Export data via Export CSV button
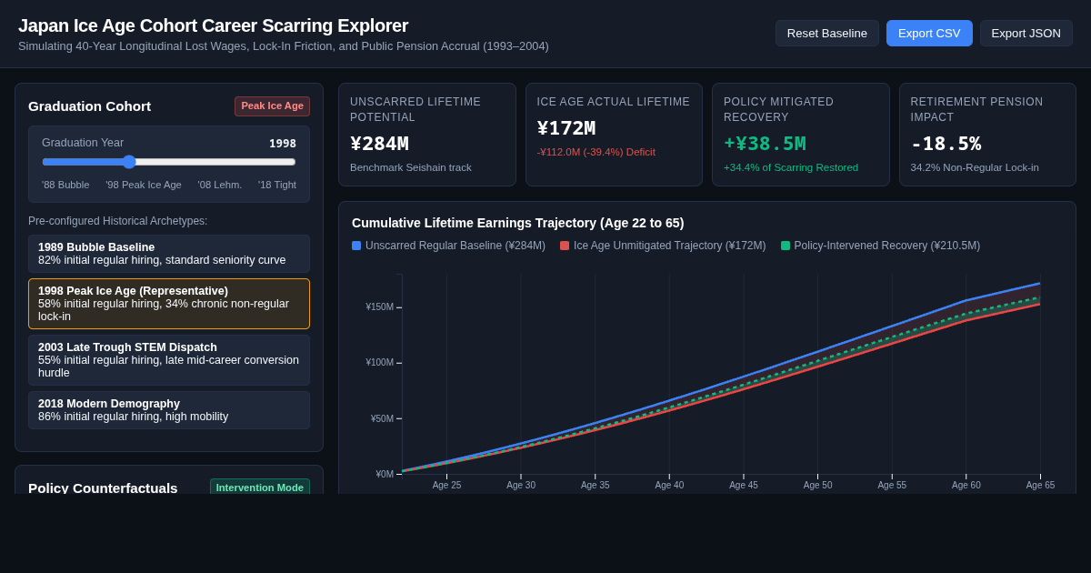 [x=929, y=34]
